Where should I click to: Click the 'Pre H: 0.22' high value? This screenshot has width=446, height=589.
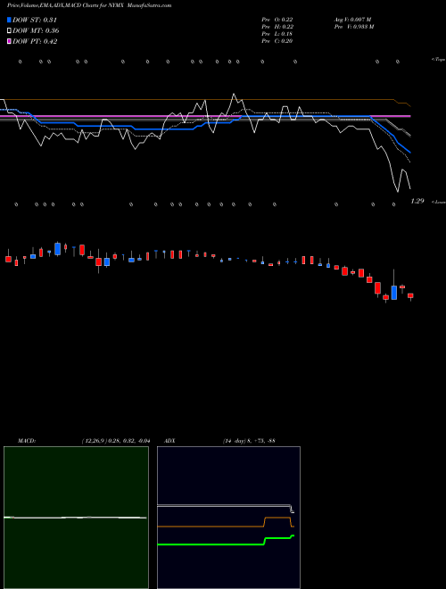277,27
